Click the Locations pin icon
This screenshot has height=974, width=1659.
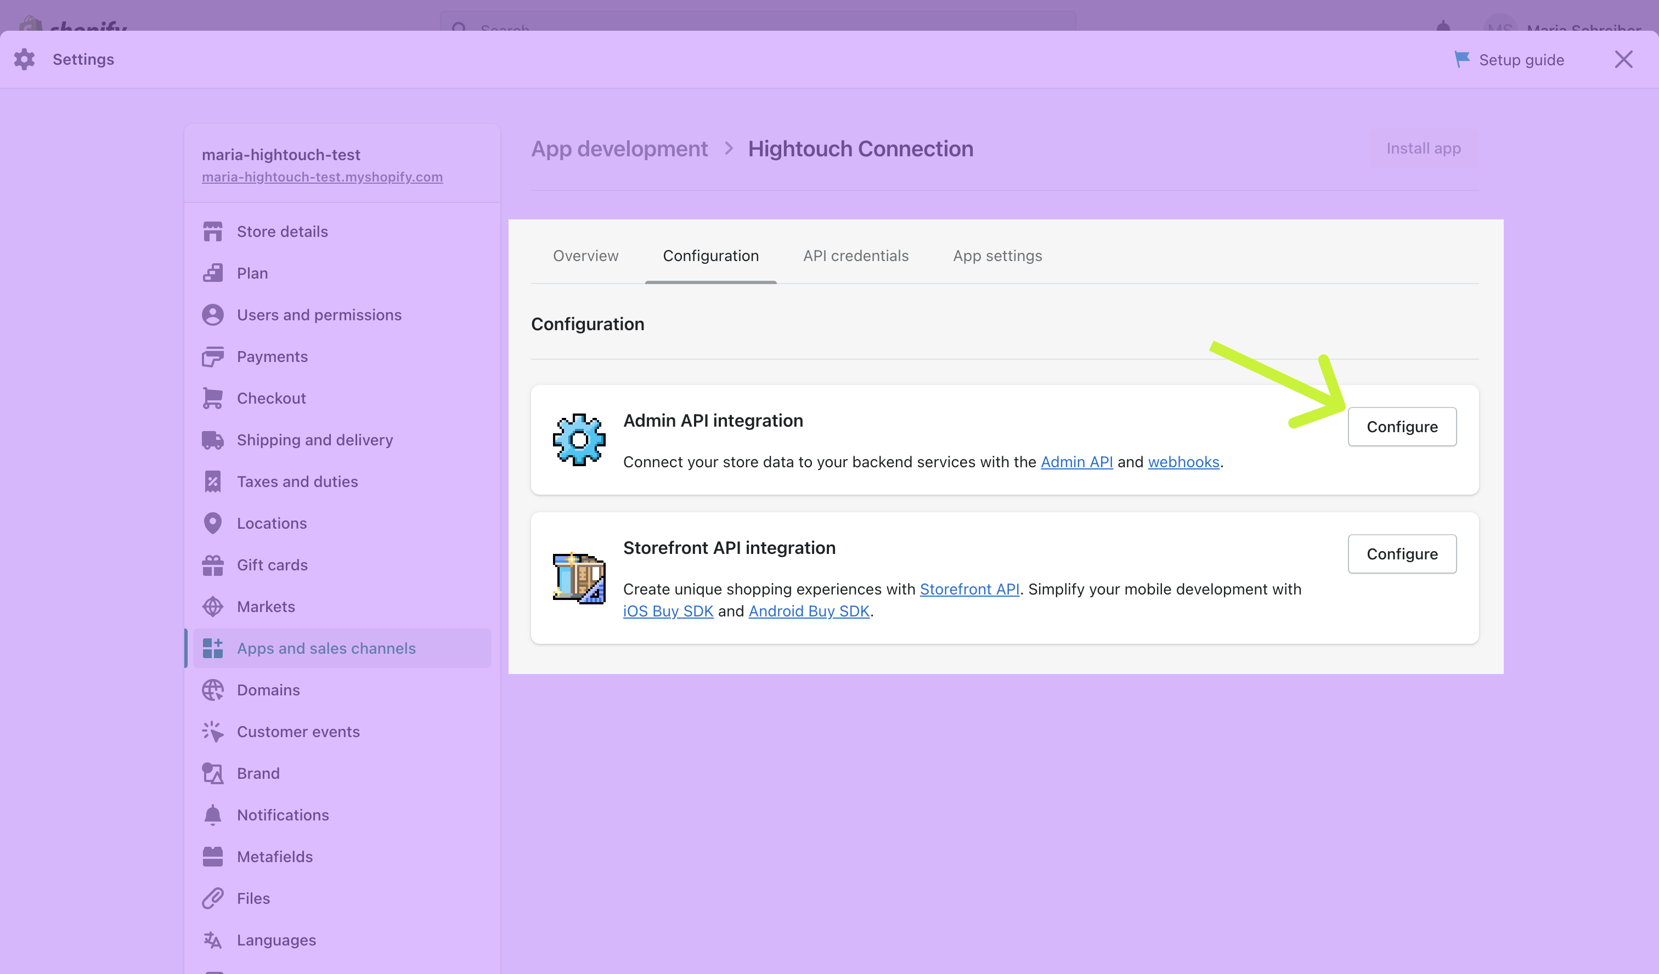tap(213, 523)
